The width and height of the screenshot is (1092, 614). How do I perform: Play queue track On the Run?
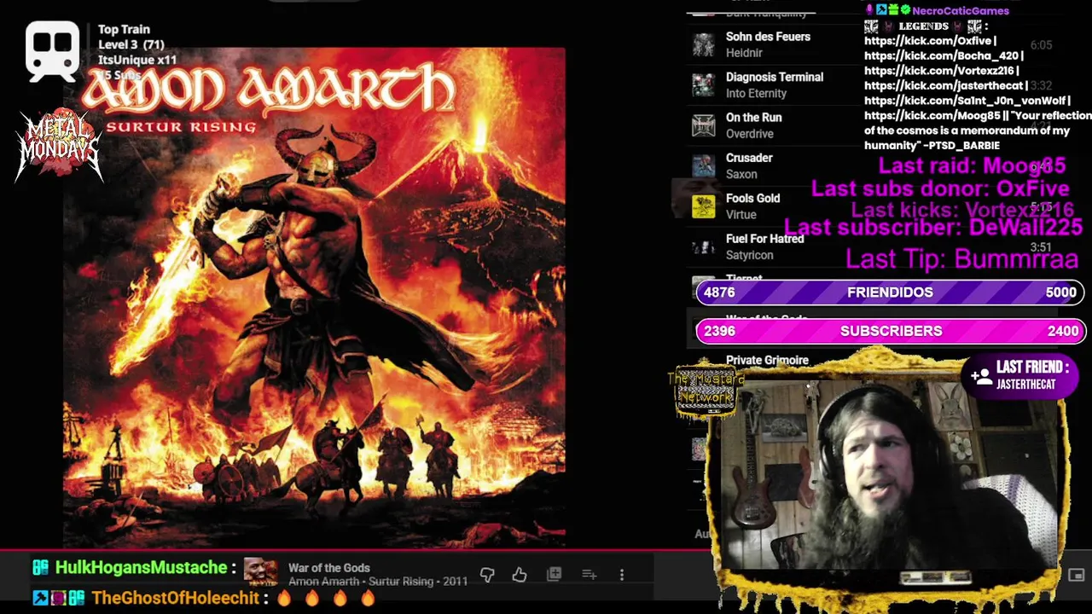pyautogui.click(x=753, y=117)
